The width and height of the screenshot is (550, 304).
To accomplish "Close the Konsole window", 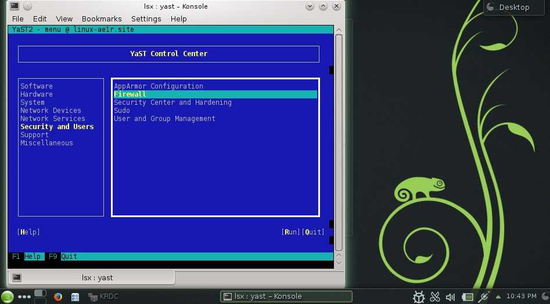I will pos(336,6).
